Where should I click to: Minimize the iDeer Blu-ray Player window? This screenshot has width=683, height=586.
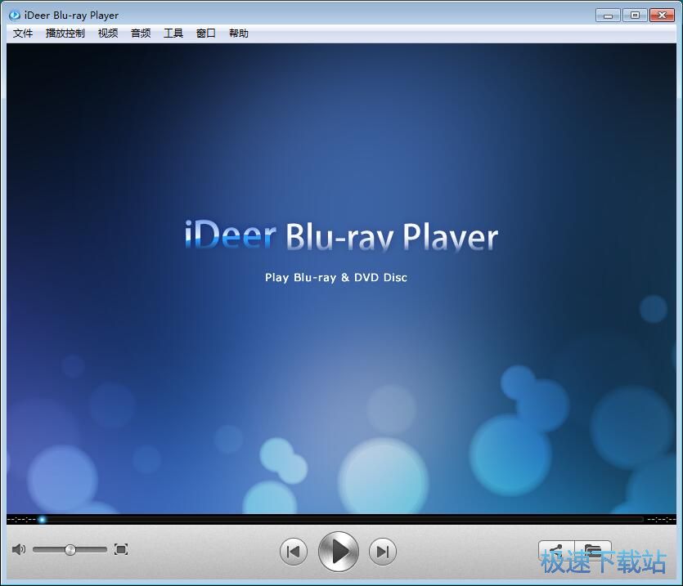(x=608, y=16)
